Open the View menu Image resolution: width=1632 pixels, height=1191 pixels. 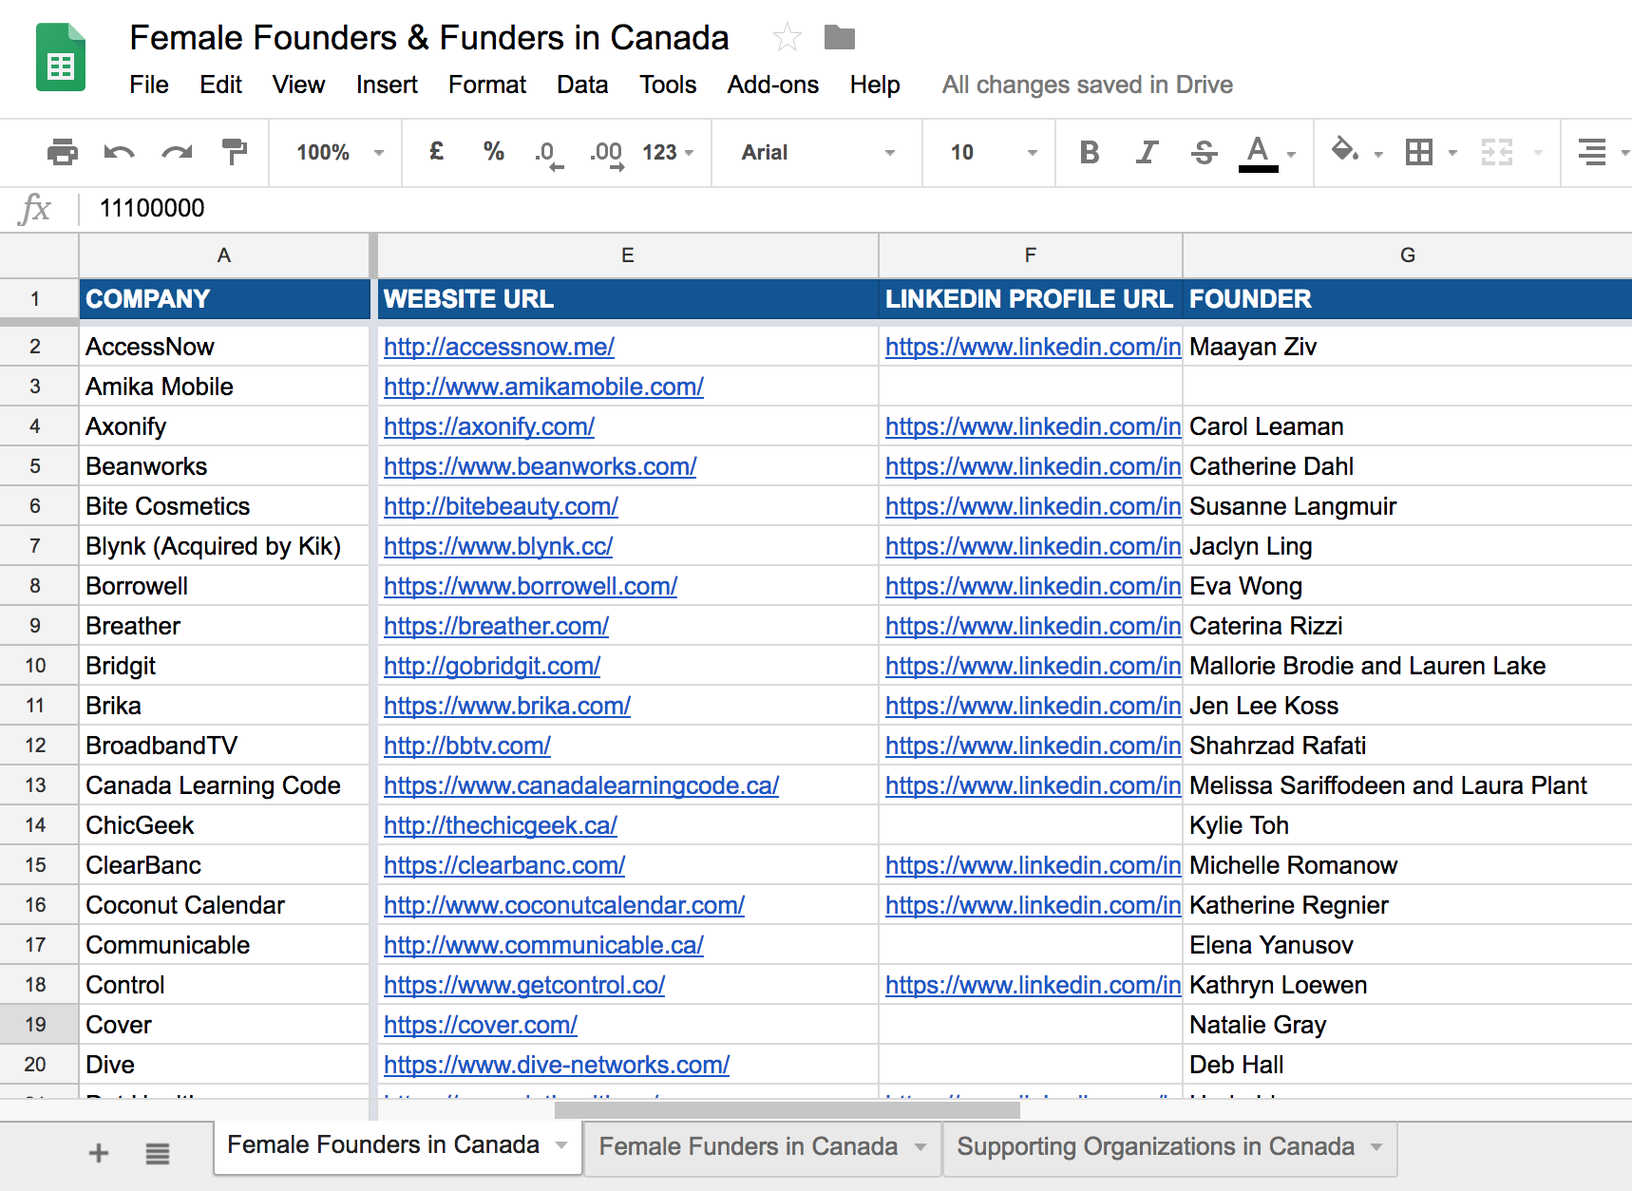[x=298, y=85]
